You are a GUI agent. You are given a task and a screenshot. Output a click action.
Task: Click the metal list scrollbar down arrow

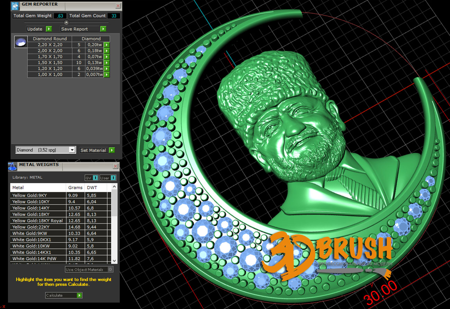click(115, 261)
